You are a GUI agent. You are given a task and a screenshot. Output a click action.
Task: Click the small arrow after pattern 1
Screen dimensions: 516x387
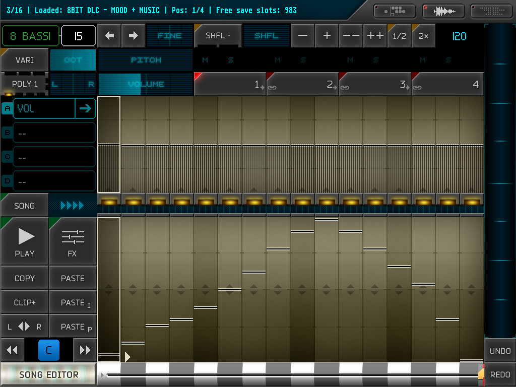tap(263, 89)
